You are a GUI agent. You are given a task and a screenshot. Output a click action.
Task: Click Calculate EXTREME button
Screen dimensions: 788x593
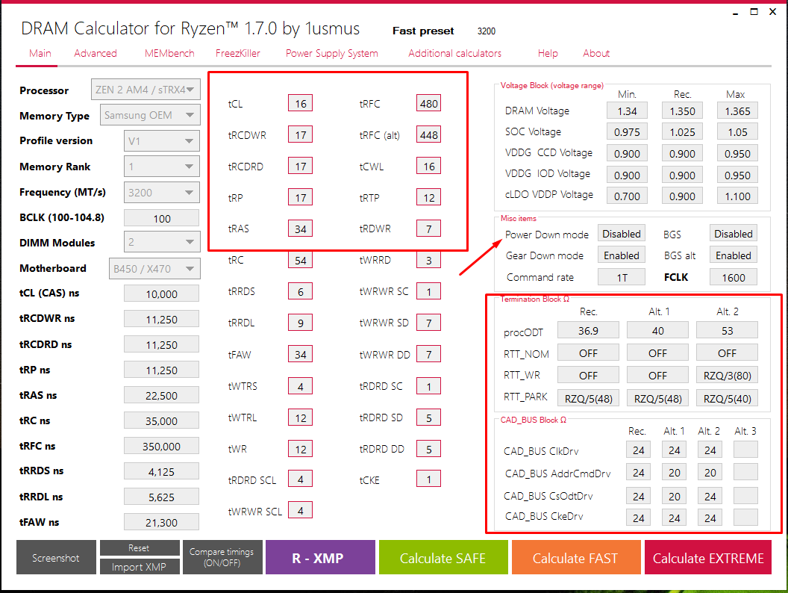tap(708, 557)
